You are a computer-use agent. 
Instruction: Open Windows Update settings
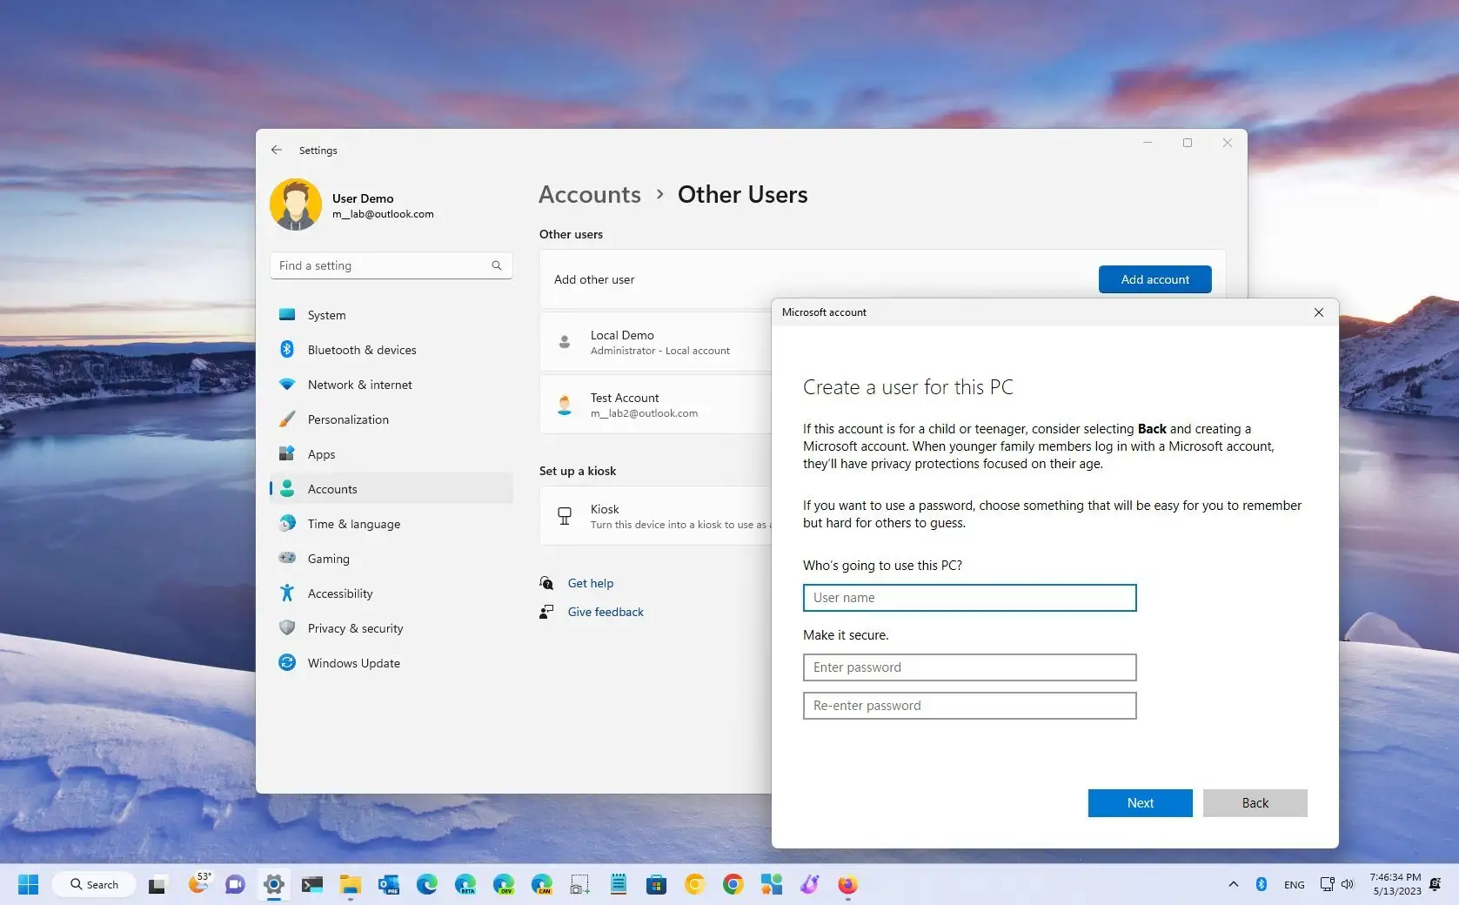point(352,662)
